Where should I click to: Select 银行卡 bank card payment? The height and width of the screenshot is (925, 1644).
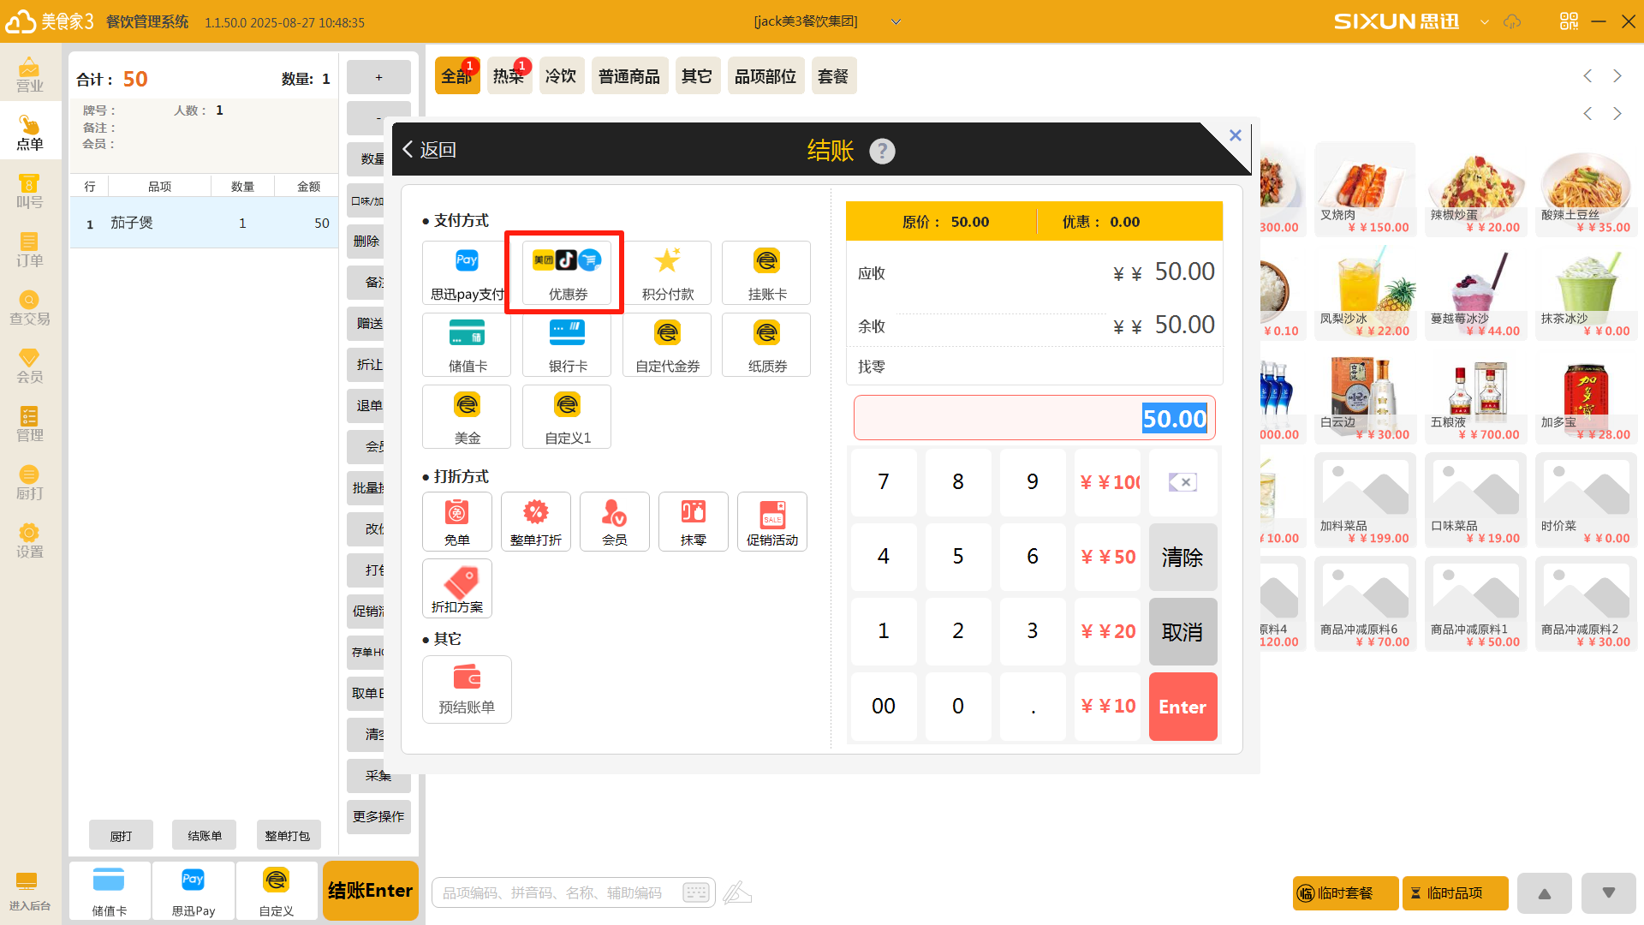tap(567, 344)
